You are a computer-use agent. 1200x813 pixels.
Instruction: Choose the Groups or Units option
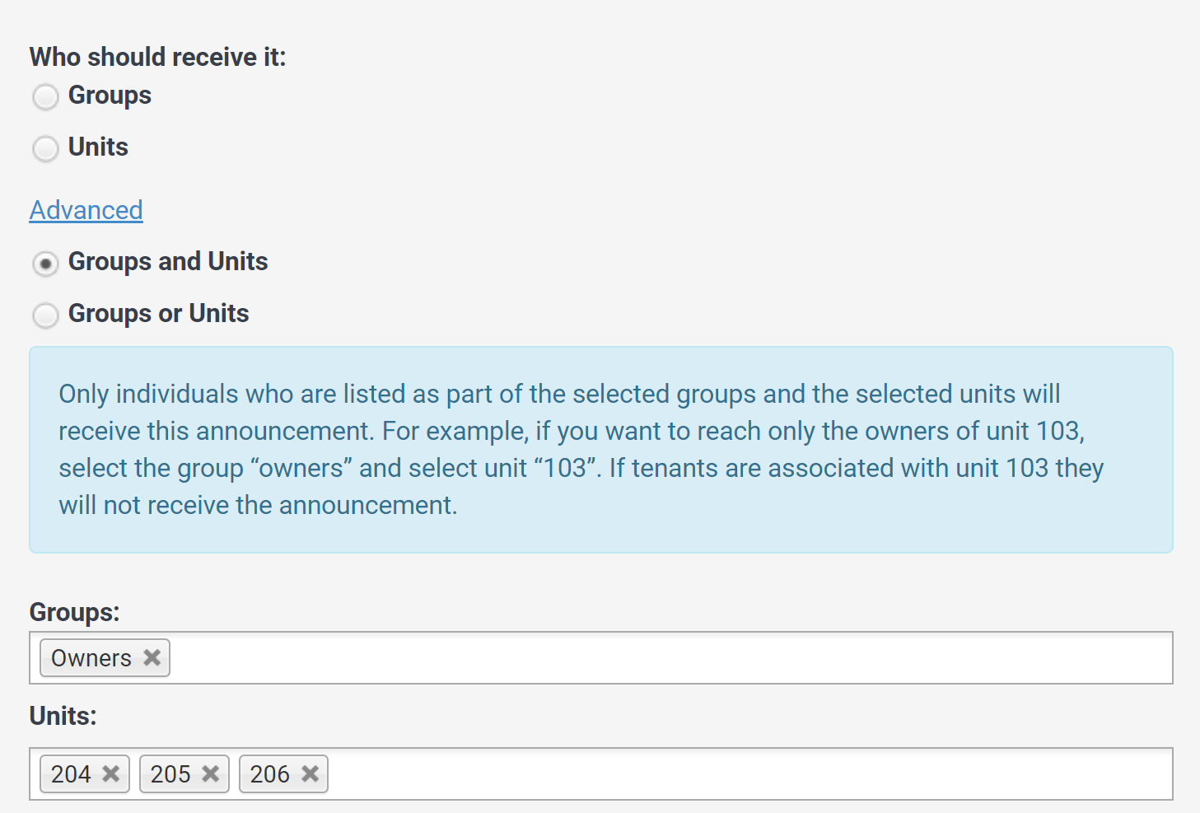point(45,315)
